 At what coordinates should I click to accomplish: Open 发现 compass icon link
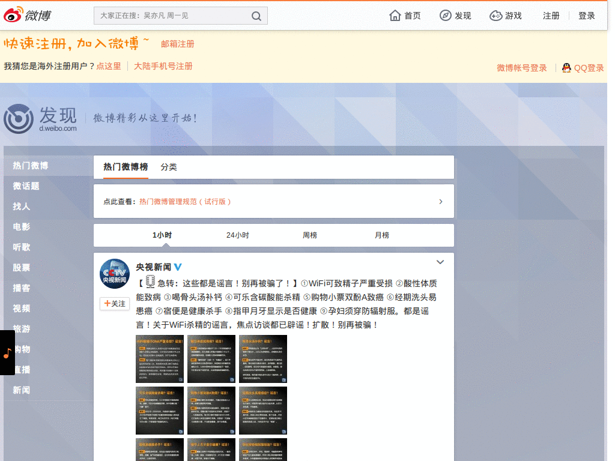(x=455, y=16)
